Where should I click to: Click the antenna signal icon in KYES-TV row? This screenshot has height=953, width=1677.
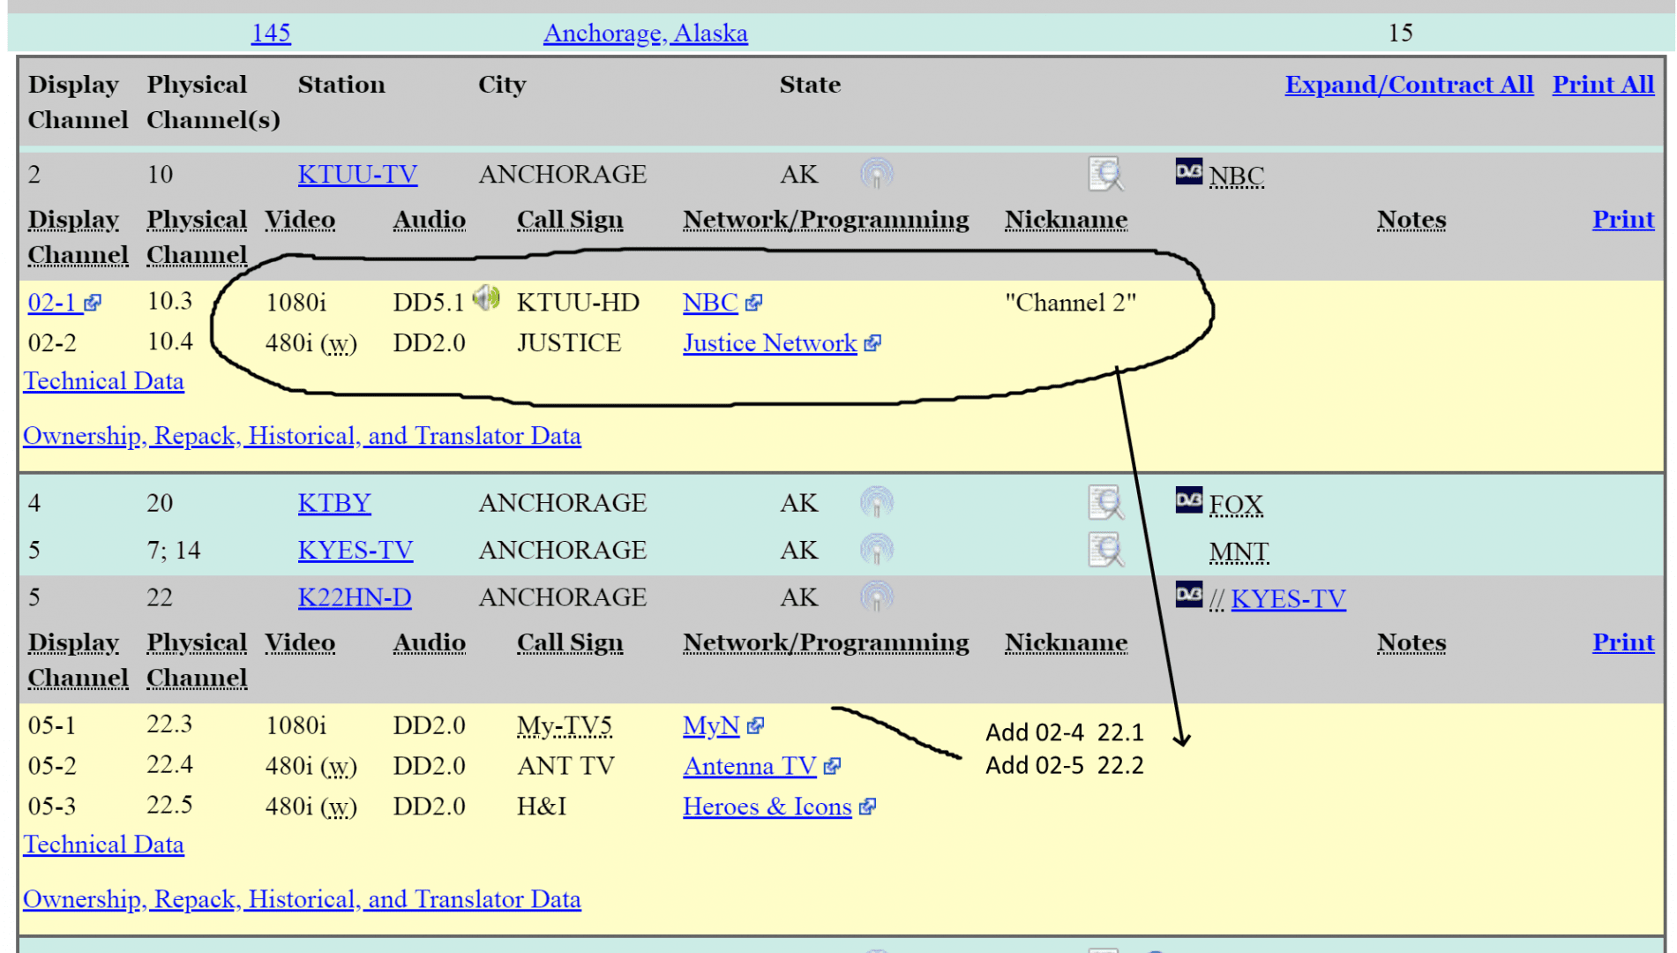click(x=876, y=550)
